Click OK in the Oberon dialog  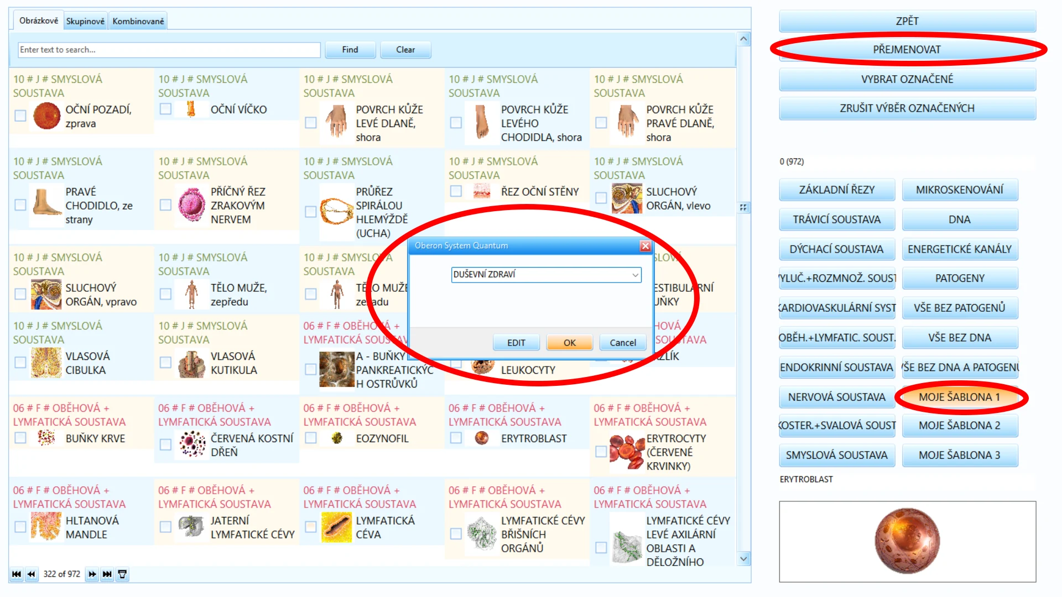point(570,343)
